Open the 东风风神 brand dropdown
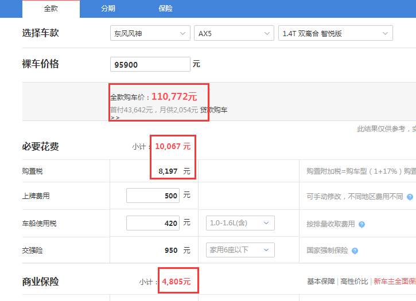The image size is (416, 301). point(150,33)
